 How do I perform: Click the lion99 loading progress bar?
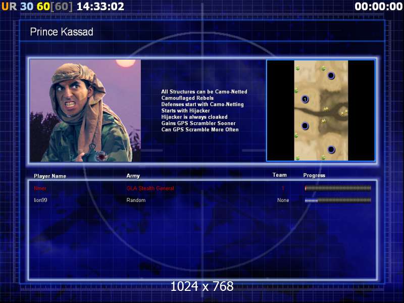[337, 200]
